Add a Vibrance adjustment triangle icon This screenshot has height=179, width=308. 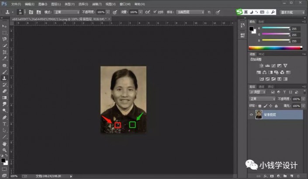pos(285,66)
